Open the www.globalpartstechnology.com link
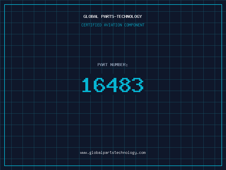 113,153
